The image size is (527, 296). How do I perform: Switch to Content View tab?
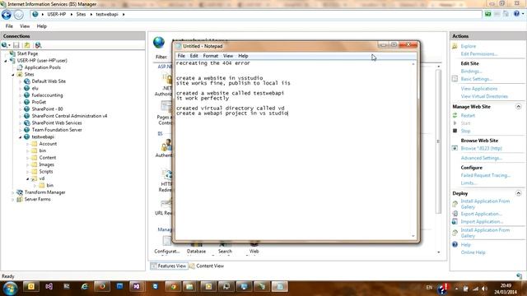pyautogui.click(x=207, y=266)
